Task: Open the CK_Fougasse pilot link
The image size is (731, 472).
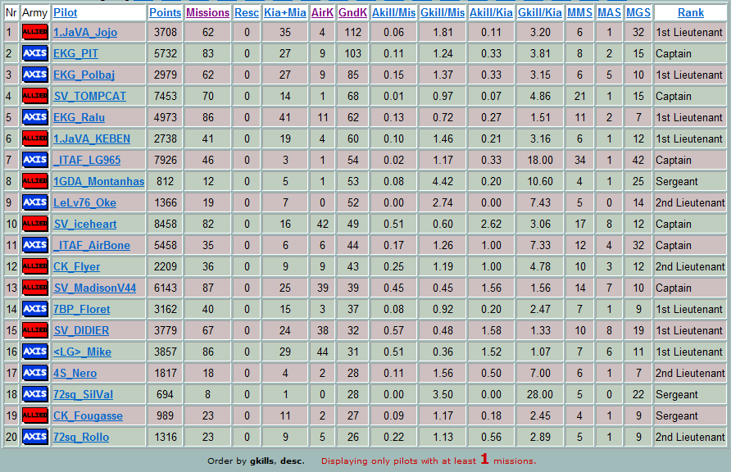Action: [x=88, y=415]
